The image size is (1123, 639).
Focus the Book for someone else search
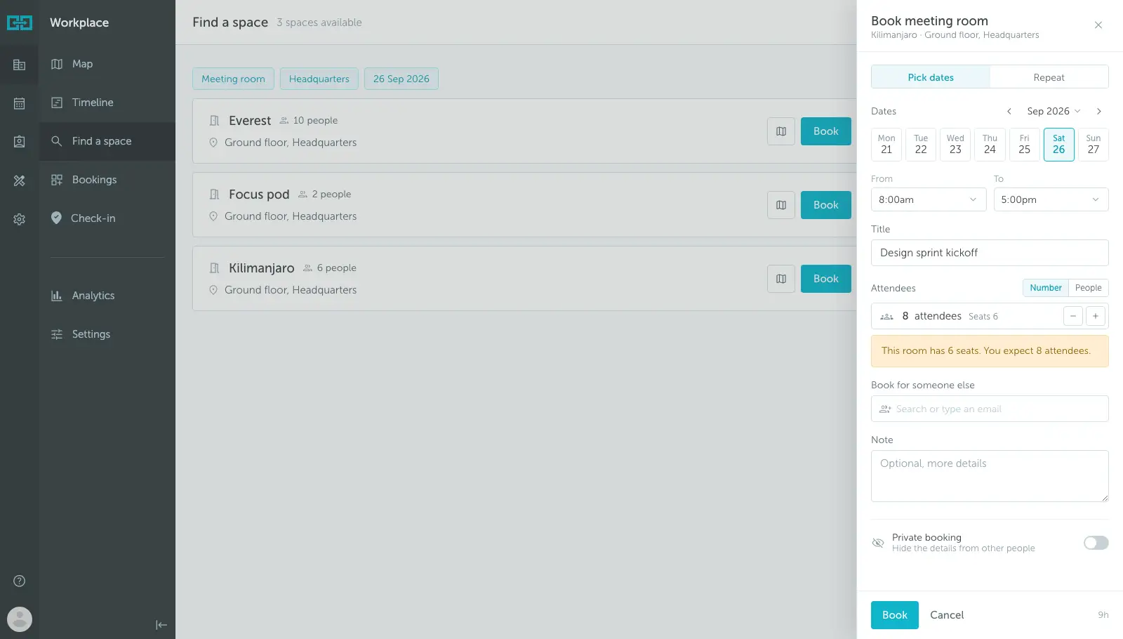[990, 409]
